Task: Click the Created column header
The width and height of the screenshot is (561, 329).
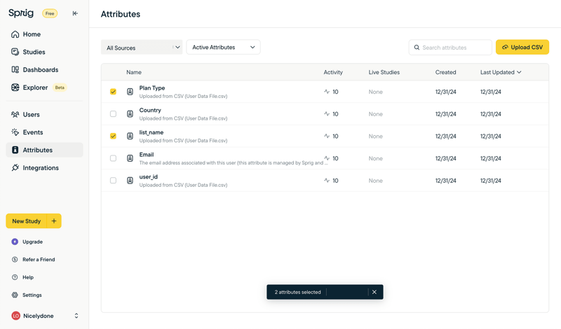Action: (x=445, y=72)
